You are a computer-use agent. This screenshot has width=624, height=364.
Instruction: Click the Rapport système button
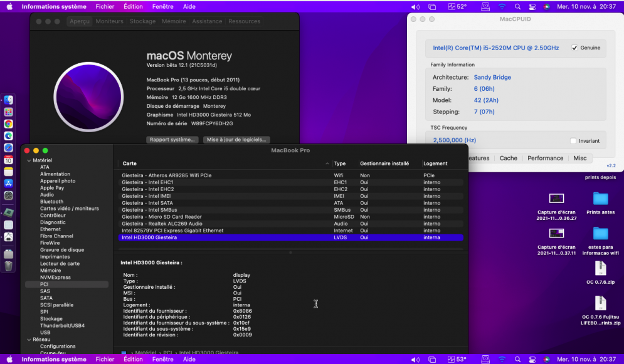(172, 140)
